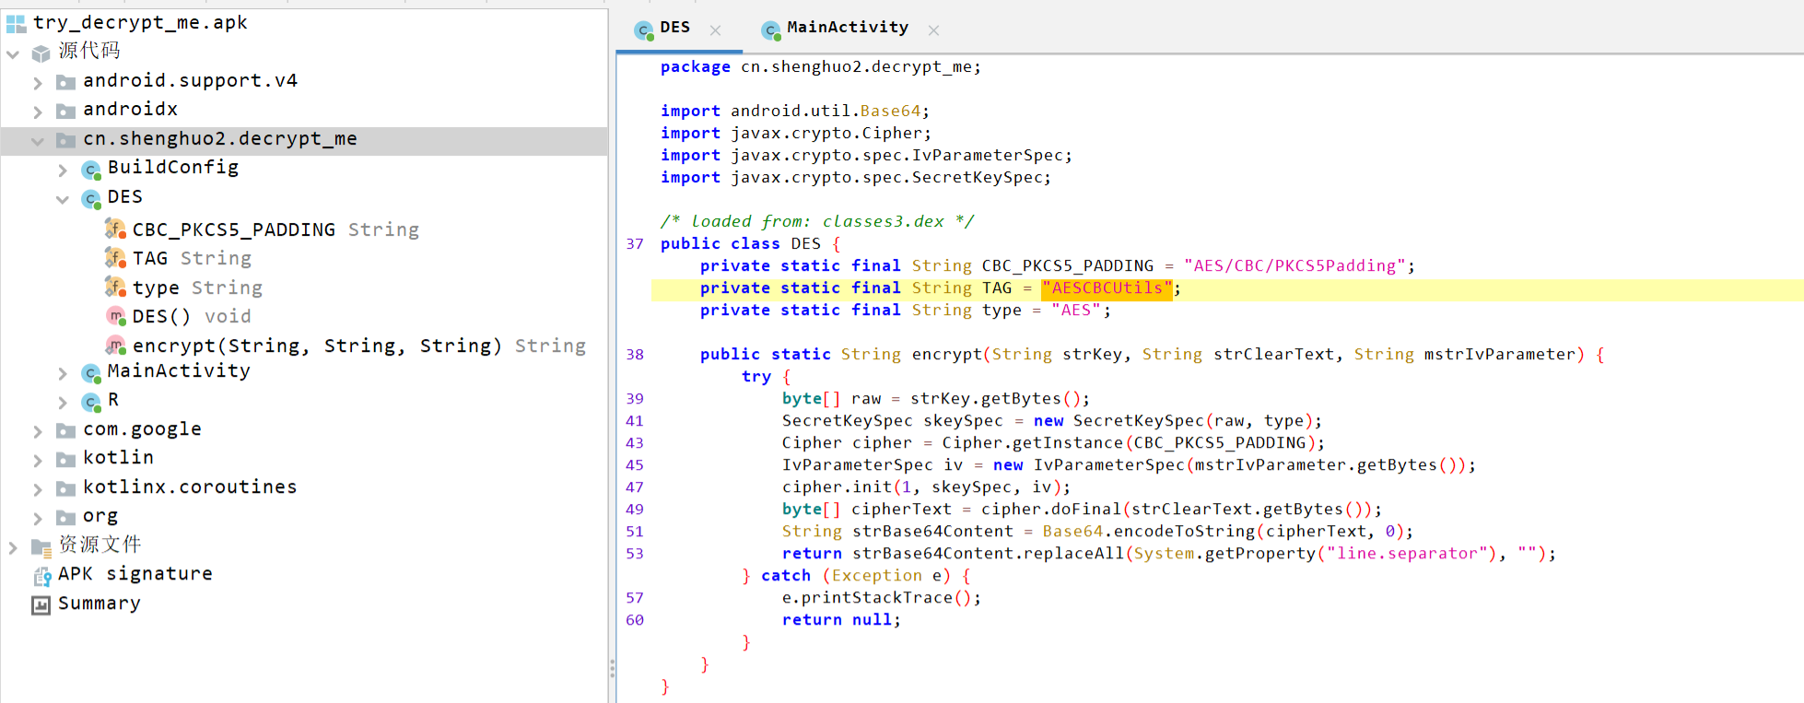Switch to the MainActivity editor tab

coord(848,29)
